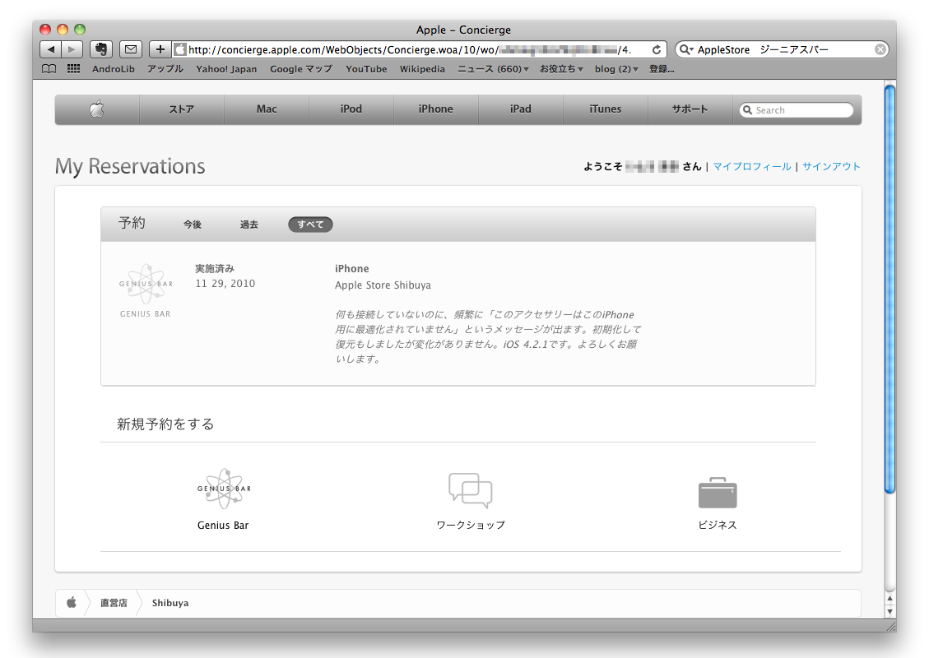
Task: Sign out via the サインアウト link
Action: (831, 166)
